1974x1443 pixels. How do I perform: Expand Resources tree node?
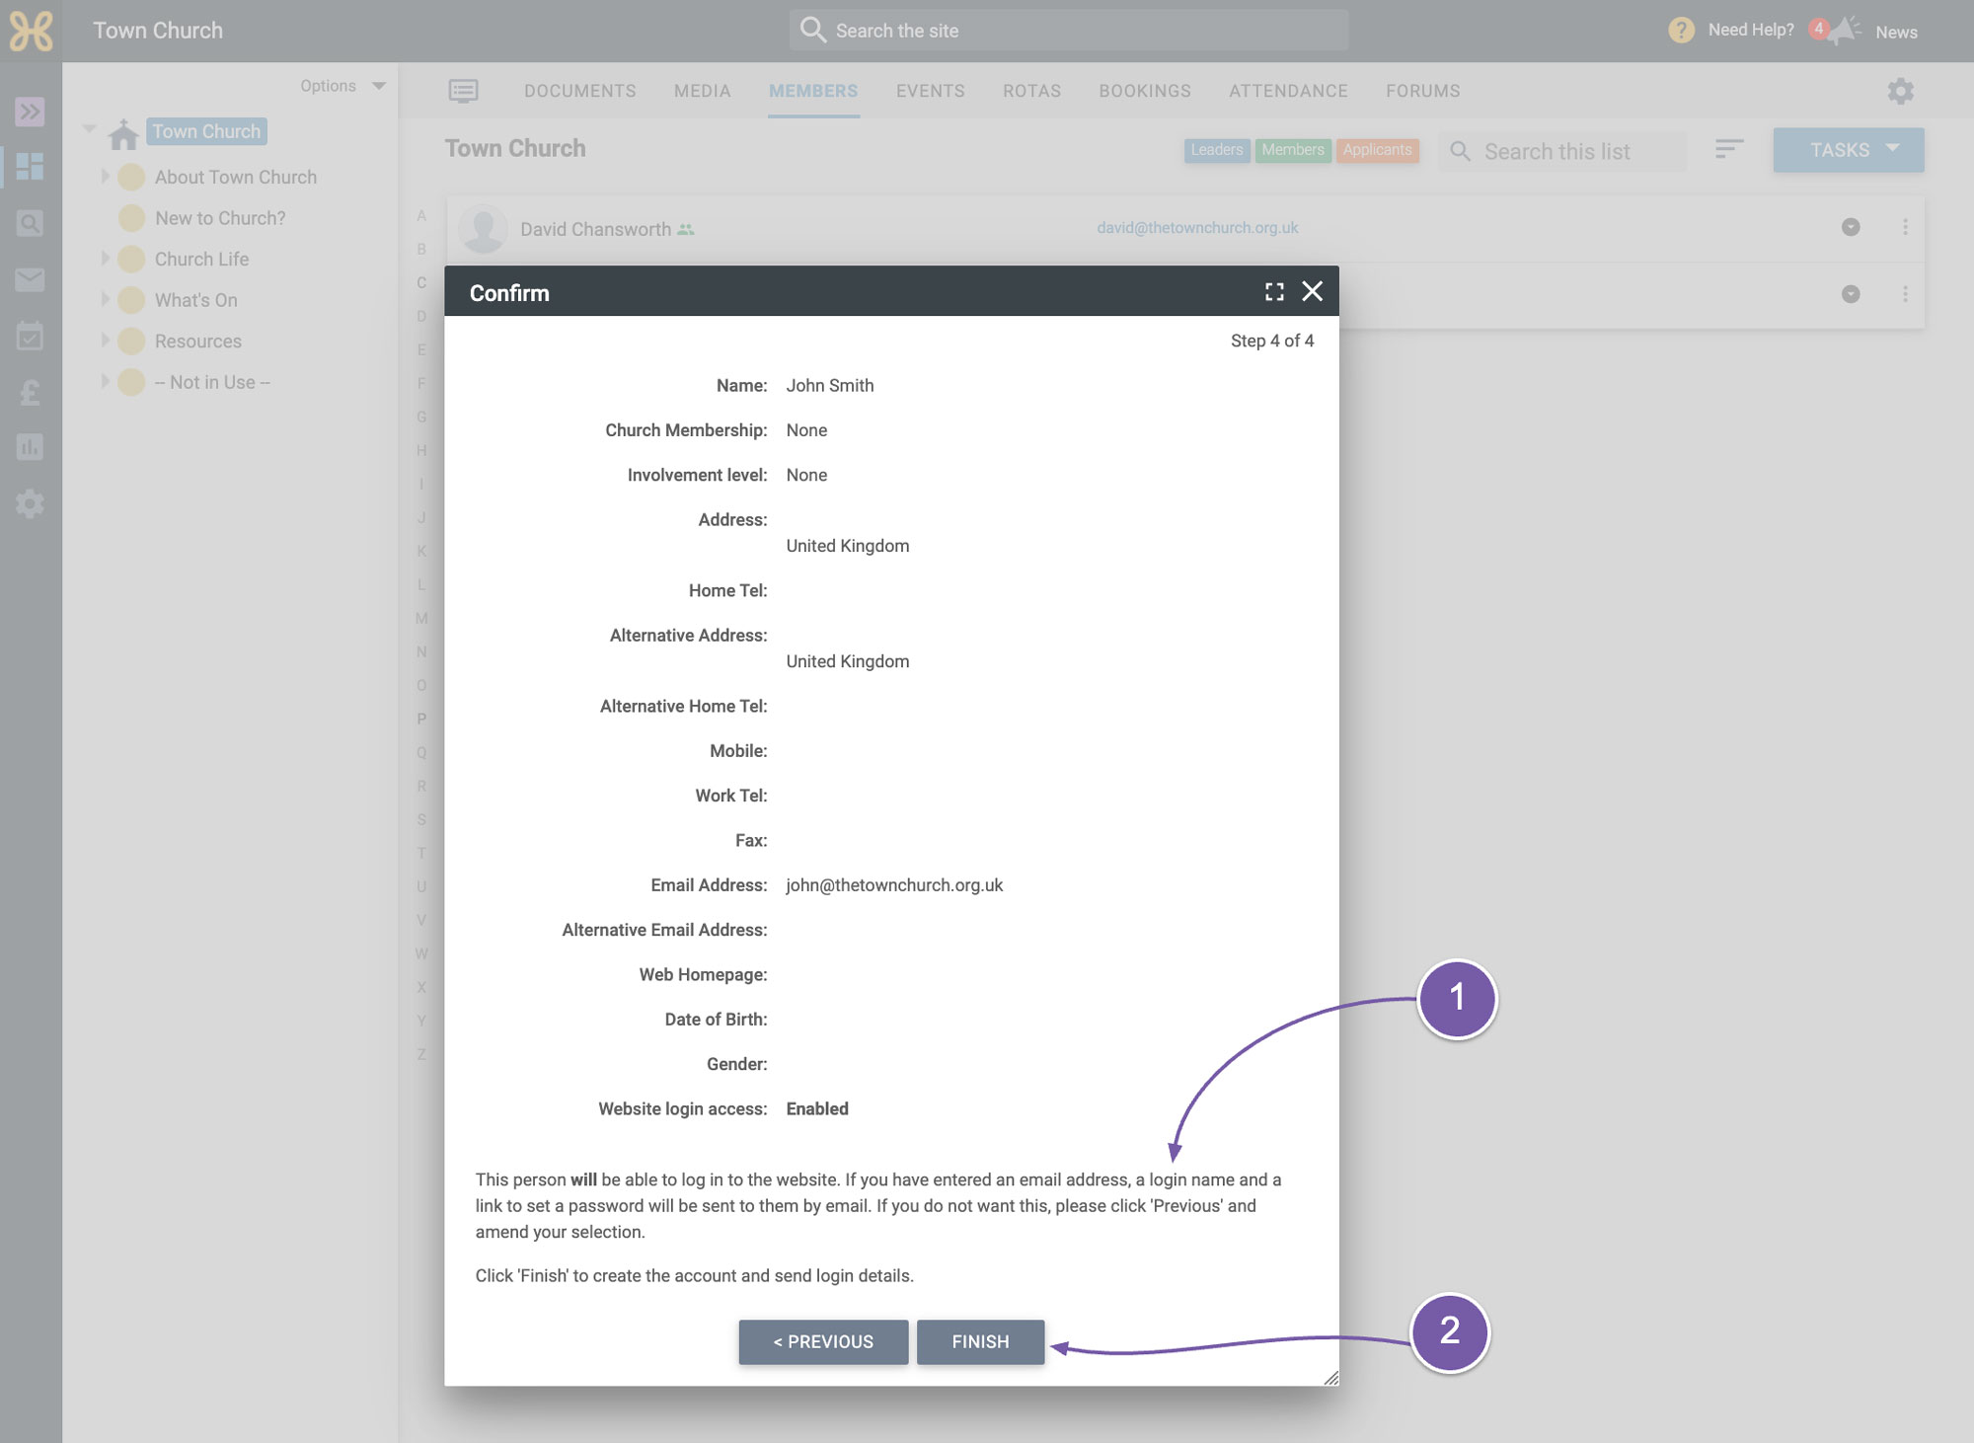pos(105,340)
